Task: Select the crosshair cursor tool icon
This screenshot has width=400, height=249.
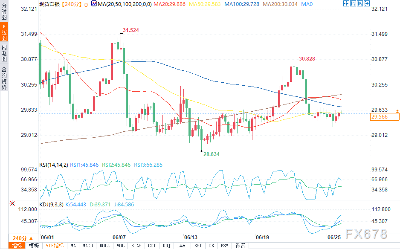Action: click(346, 4)
